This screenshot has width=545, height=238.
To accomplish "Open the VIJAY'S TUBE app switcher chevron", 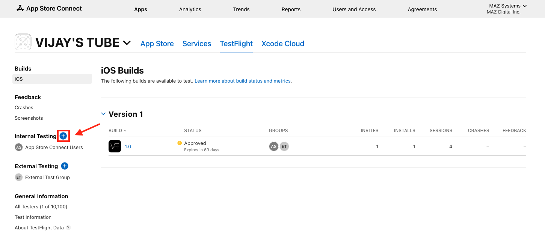I will pyautogui.click(x=127, y=43).
